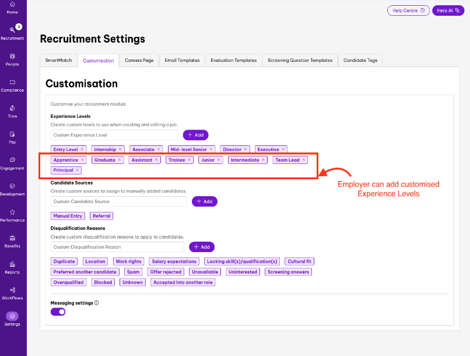Select the Salary expectations tag
This screenshot has width=470, height=356.
pos(174,261)
